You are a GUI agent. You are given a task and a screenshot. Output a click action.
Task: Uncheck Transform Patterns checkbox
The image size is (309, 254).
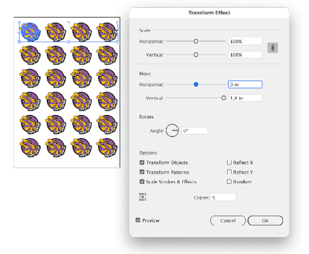pyautogui.click(x=142, y=172)
